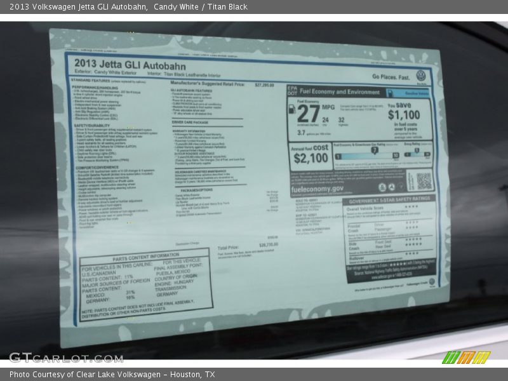Click the '3.7' gallons per 100 miles value

point(301,133)
